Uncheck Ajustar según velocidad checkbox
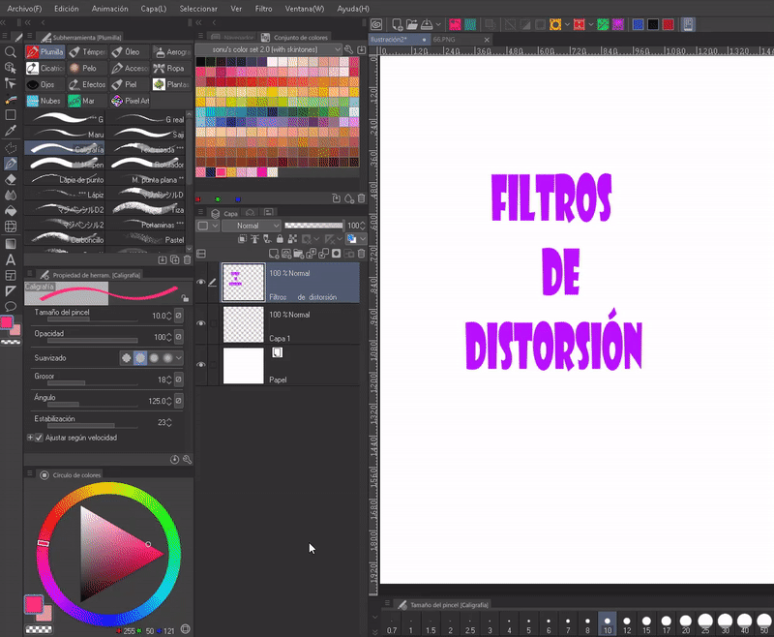The width and height of the screenshot is (774, 637). [39, 438]
